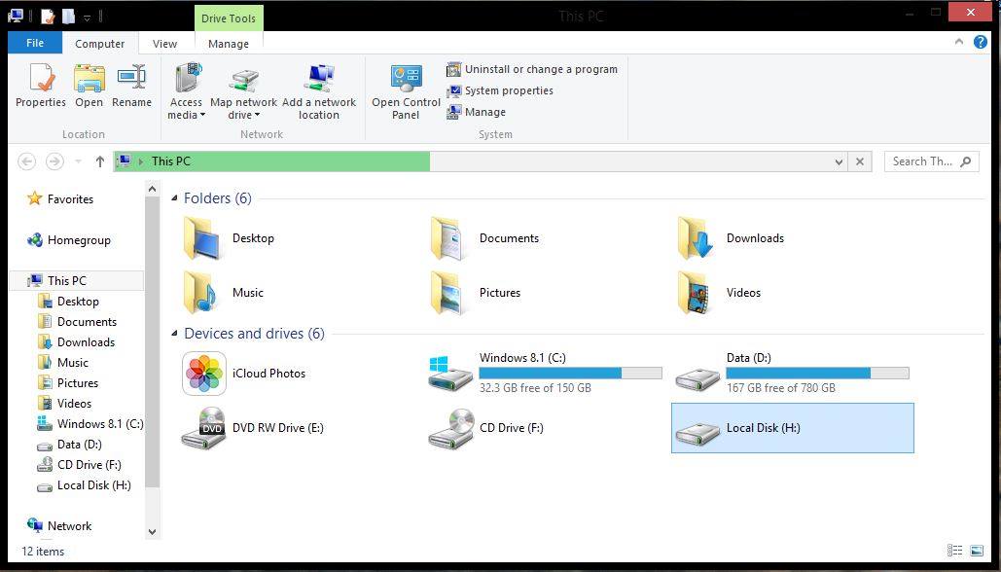The image size is (1001, 572).
Task: Click the C: drive usage bar
Action: click(571, 373)
